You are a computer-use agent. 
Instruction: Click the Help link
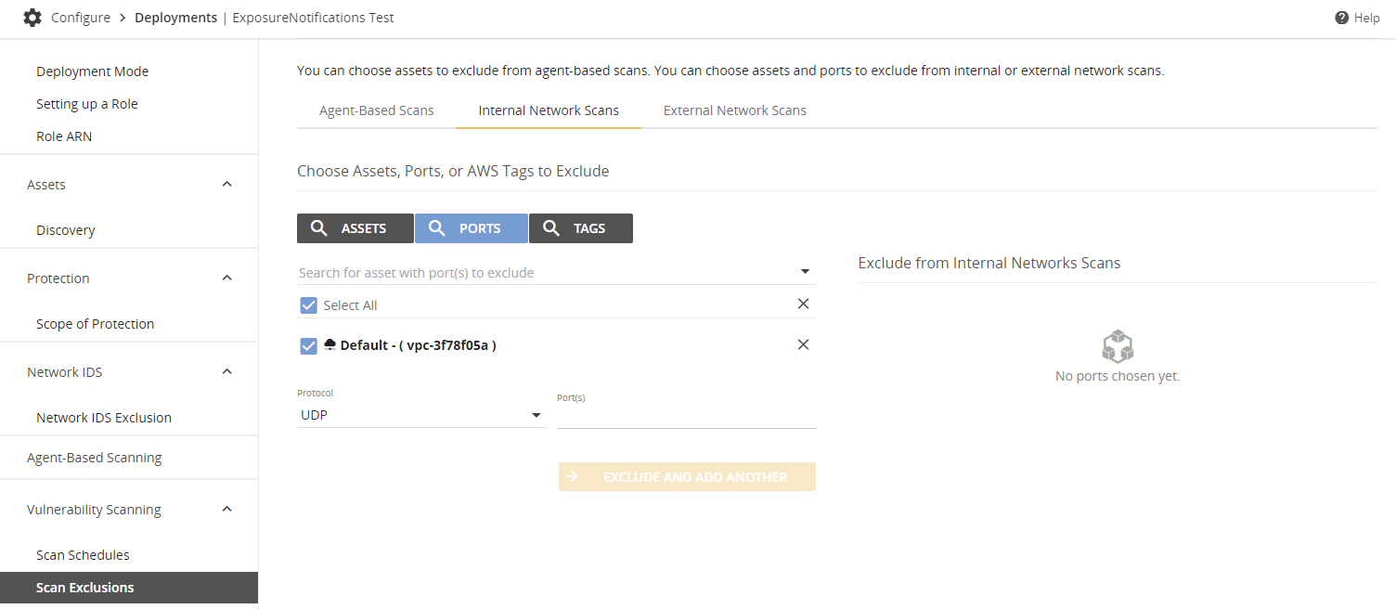pos(1366,18)
